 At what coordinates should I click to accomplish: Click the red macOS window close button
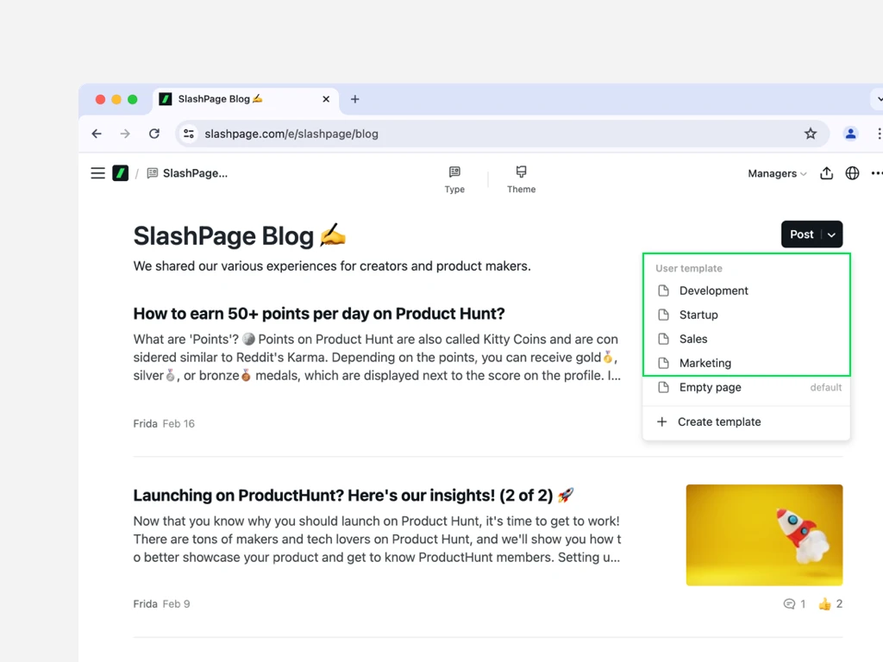tap(100, 99)
